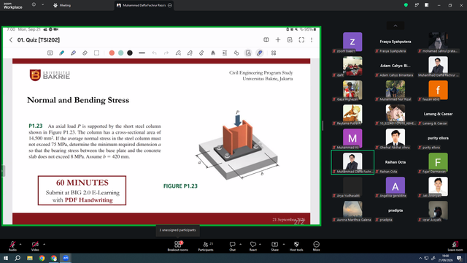Expand audio options arrow
This screenshot has height=263, width=467.
tap(20, 244)
